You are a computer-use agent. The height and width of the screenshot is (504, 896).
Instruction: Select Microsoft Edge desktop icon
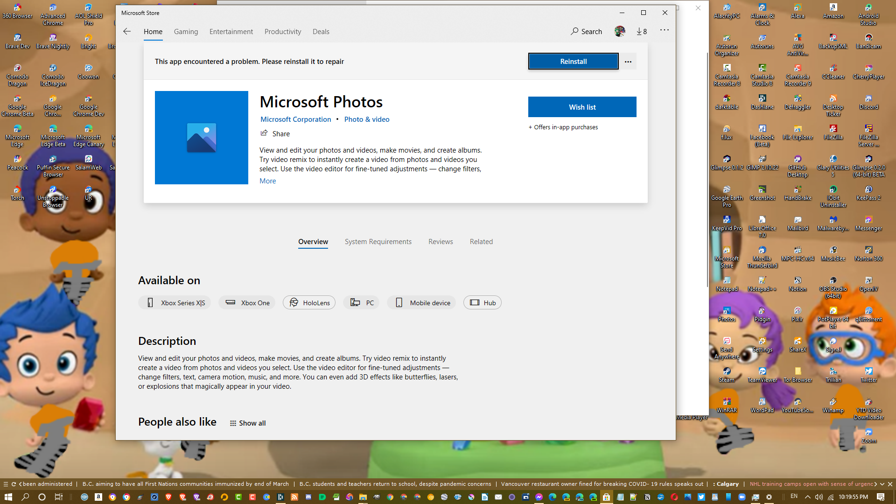[x=17, y=136]
